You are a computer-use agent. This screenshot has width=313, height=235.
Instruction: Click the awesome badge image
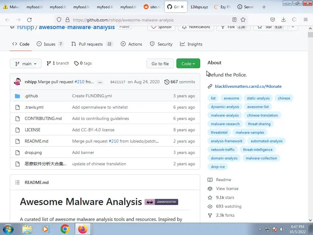[161, 202]
